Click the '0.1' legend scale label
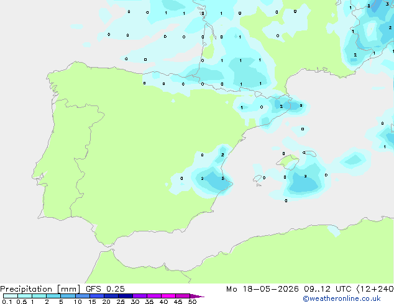 coord(7,302)
